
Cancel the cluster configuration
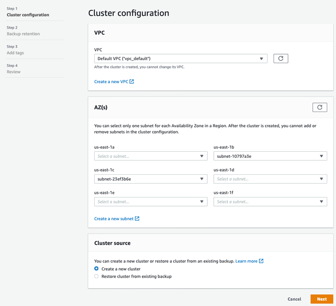click(294, 299)
